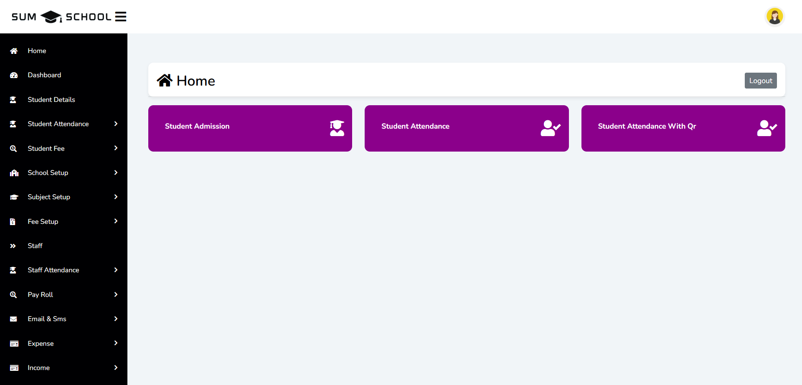Viewport: 802px width, 385px height.
Task: Select Subject Setup in the sidebar
Action: click(x=49, y=197)
